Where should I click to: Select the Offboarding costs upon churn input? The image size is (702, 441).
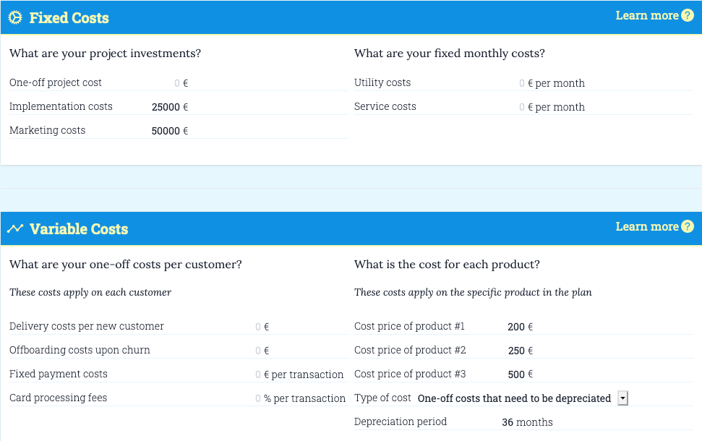pyautogui.click(x=257, y=350)
